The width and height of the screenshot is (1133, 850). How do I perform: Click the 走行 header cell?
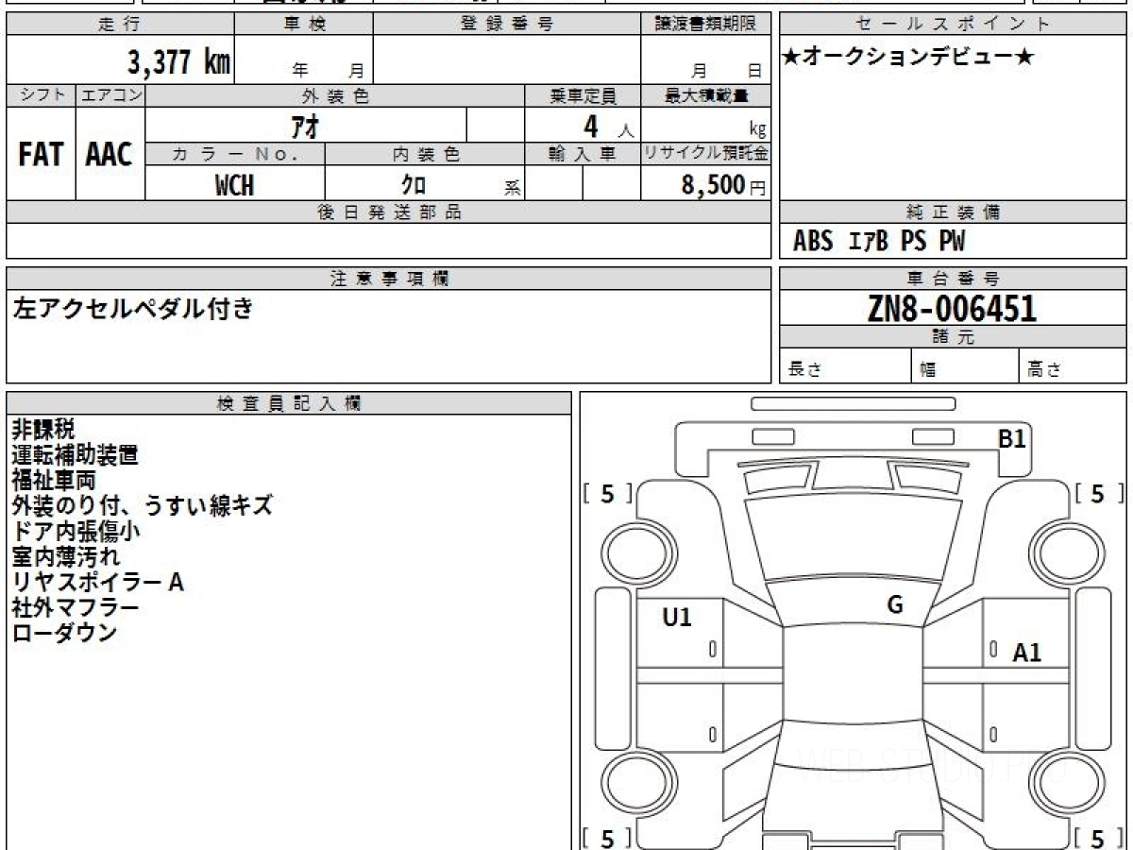(120, 25)
